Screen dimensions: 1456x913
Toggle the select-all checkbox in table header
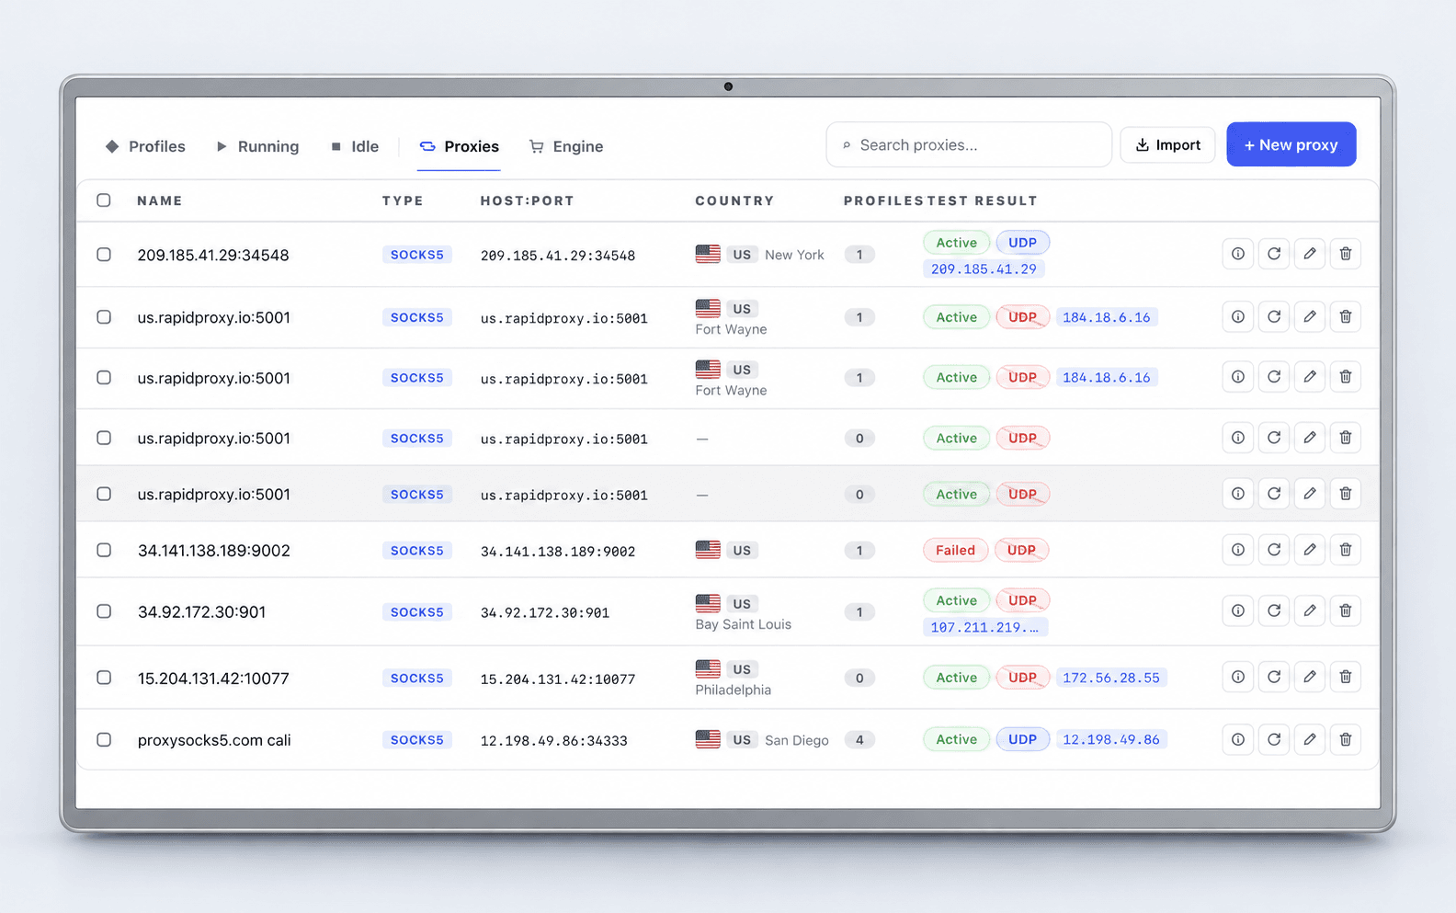(104, 200)
